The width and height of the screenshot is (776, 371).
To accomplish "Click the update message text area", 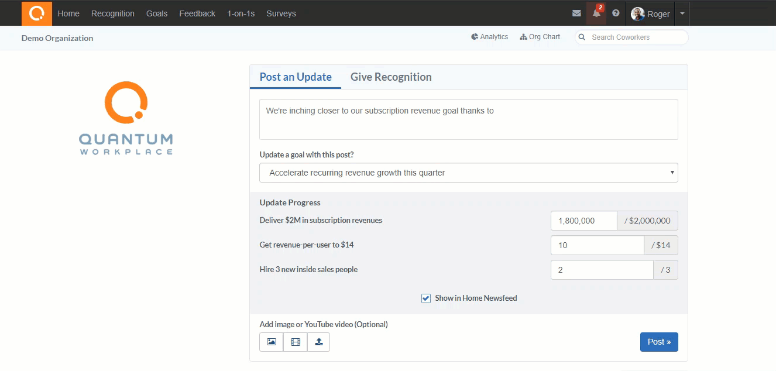I will [x=469, y=119].
